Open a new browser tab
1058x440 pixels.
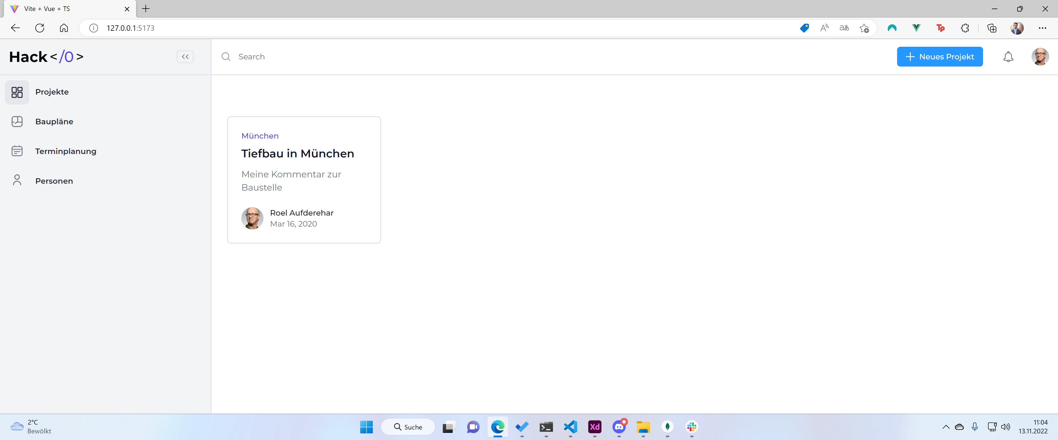click(146, 9)
